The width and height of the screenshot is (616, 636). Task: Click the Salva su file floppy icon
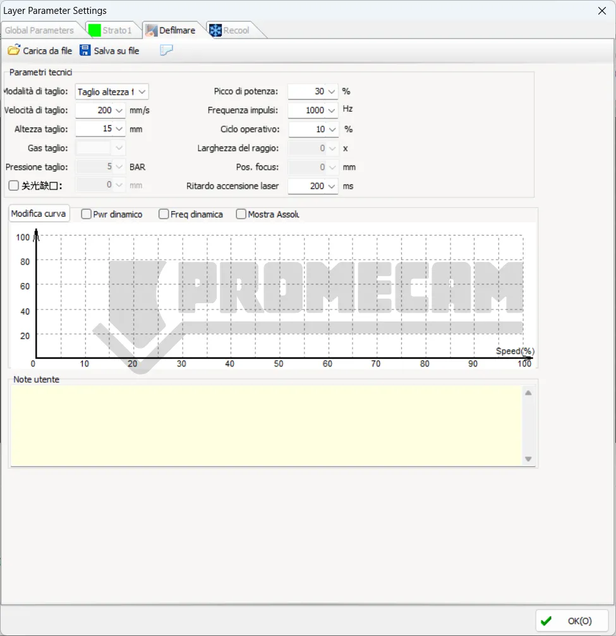85,51
